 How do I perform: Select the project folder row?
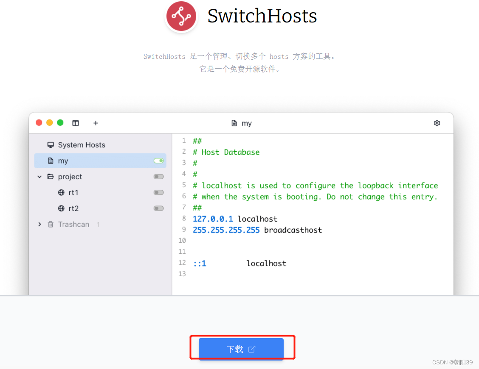tap(100, 177)
